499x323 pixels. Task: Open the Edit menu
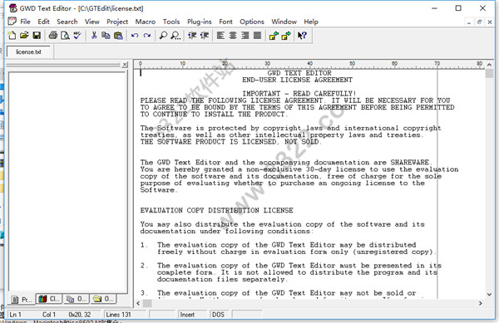coord(43,22)
